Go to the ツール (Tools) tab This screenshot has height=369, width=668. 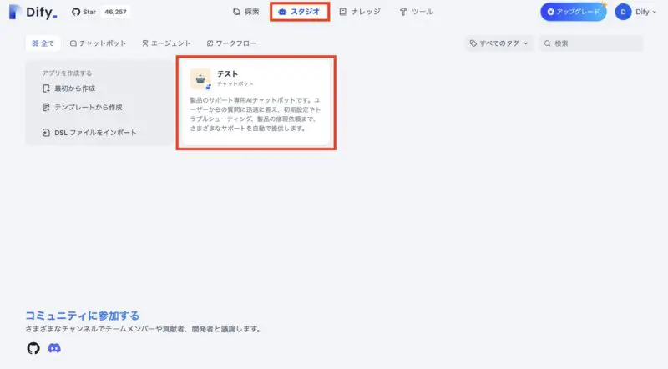[416, 13]
